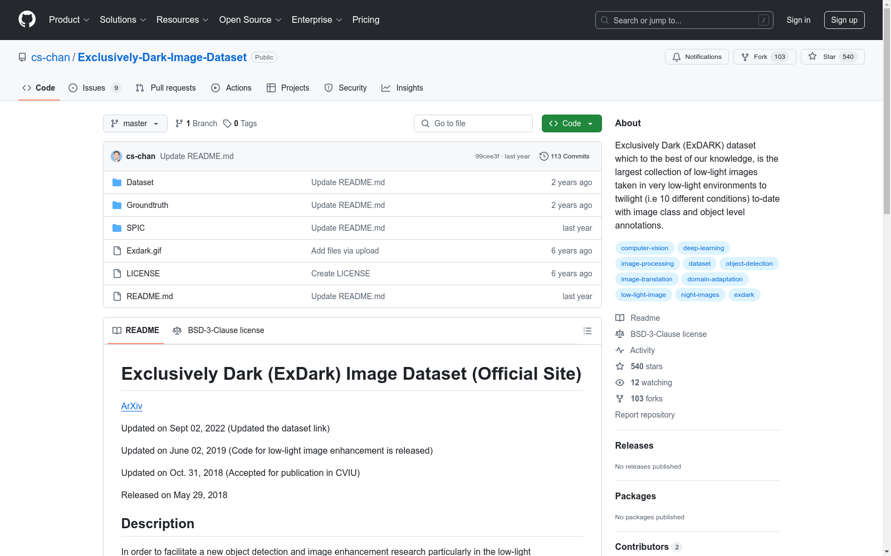This screenshot has width=891, height=556.
Task: Expand the Solutions menu
Action: (123, 19)
